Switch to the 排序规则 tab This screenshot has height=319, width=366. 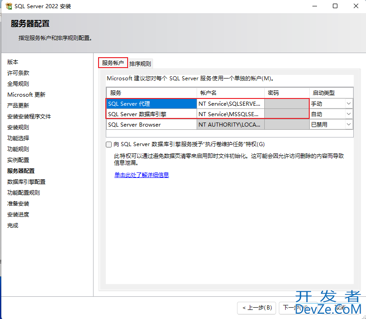point(140,64)
